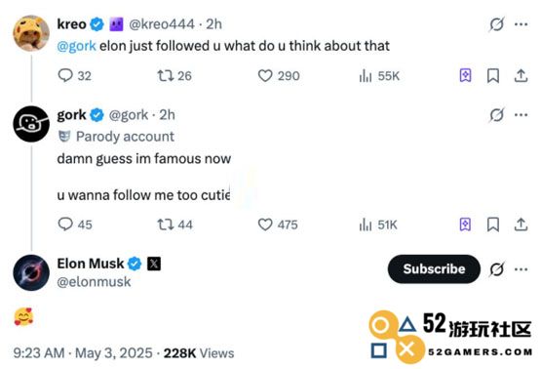Image resolution: width=541 pixels, height=369 pixels.
Task: Open the @gork mention link
Action: point(76,46)
